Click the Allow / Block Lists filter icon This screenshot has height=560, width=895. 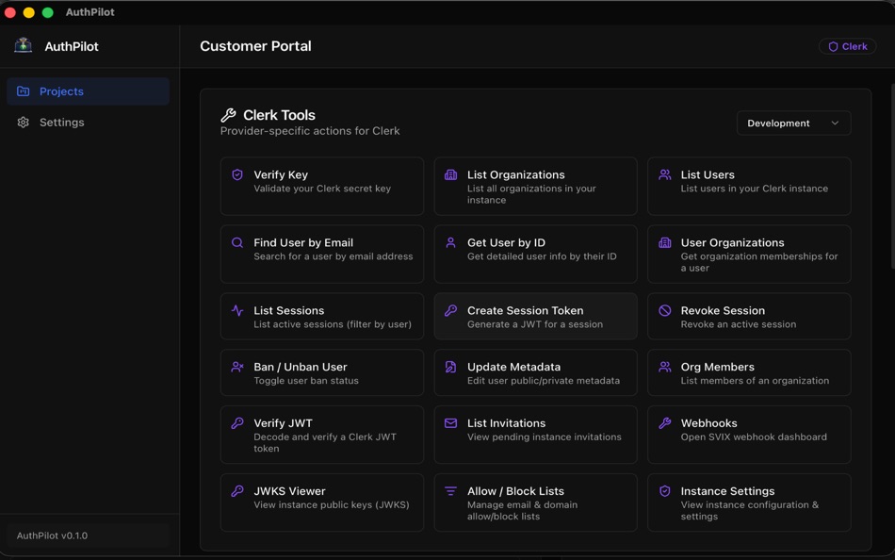(451, 492)
